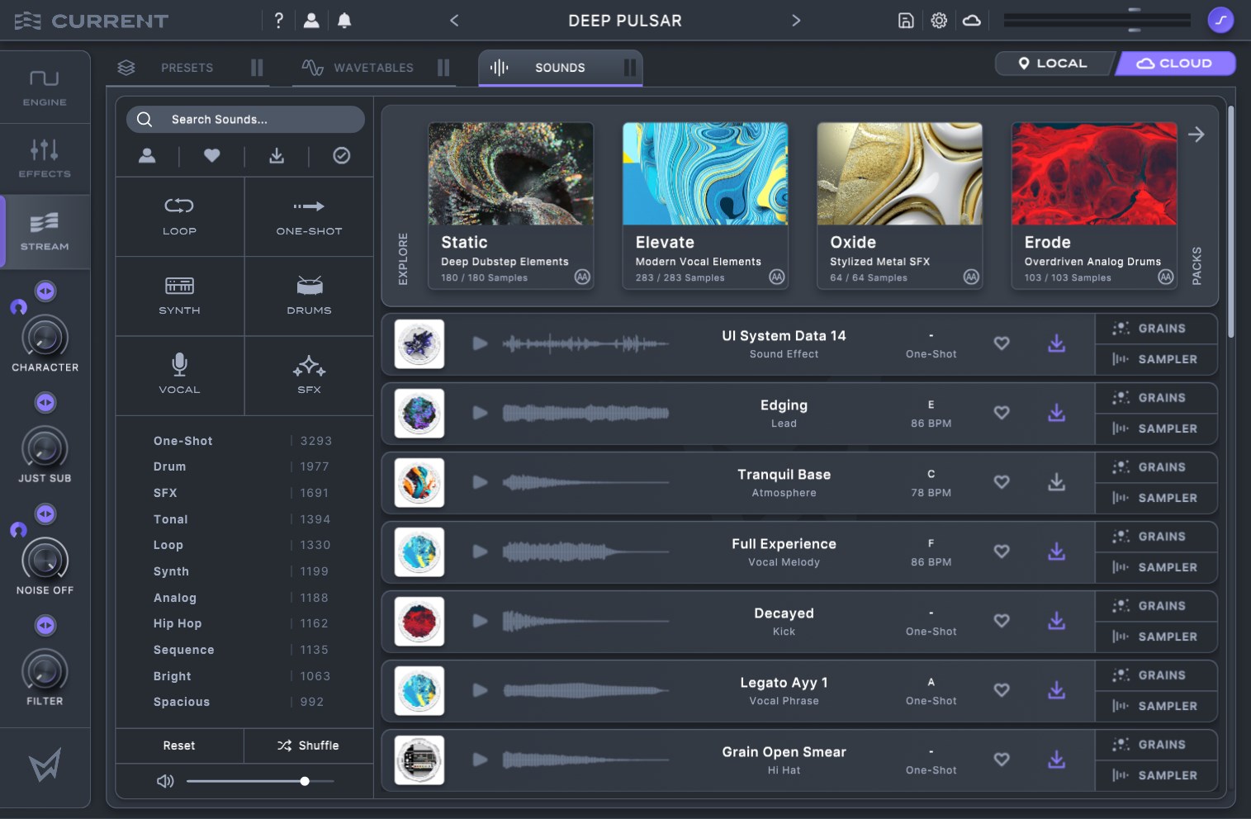Open the settings gear icon
1251x819 pixels.
point(939,21)
